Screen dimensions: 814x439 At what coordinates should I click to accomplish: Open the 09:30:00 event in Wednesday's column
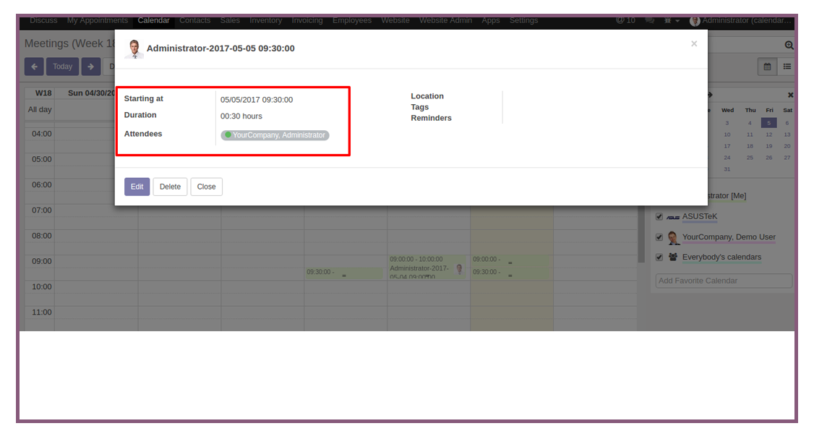pos(343,273)
